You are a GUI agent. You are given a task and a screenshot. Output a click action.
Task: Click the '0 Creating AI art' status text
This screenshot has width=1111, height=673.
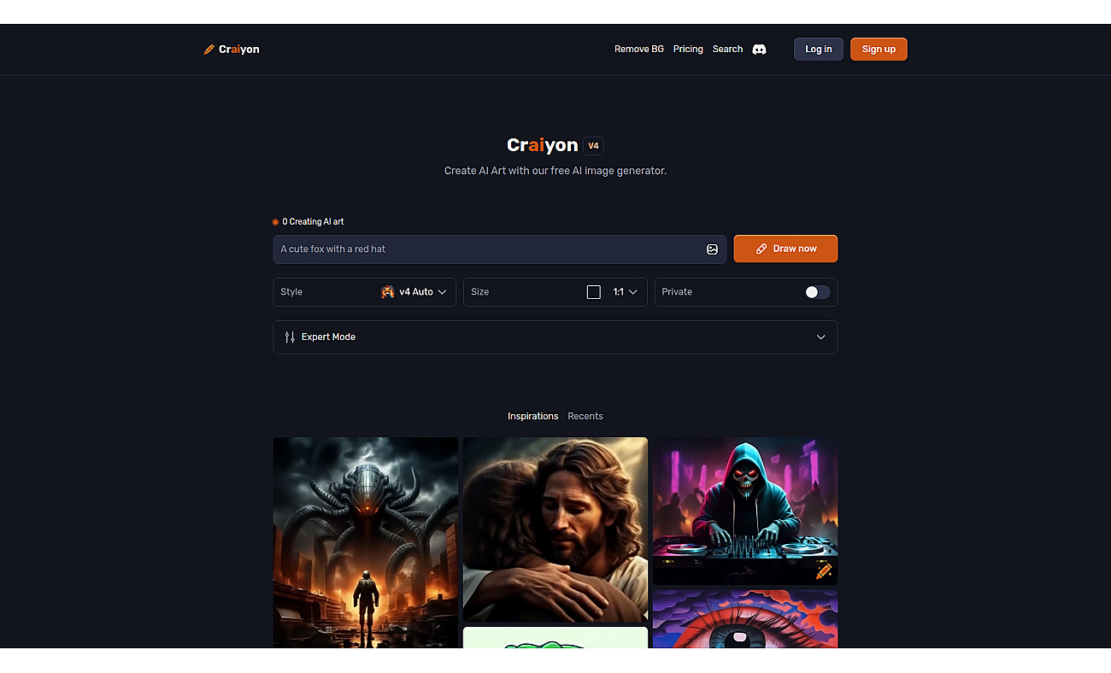click(313, 222)
